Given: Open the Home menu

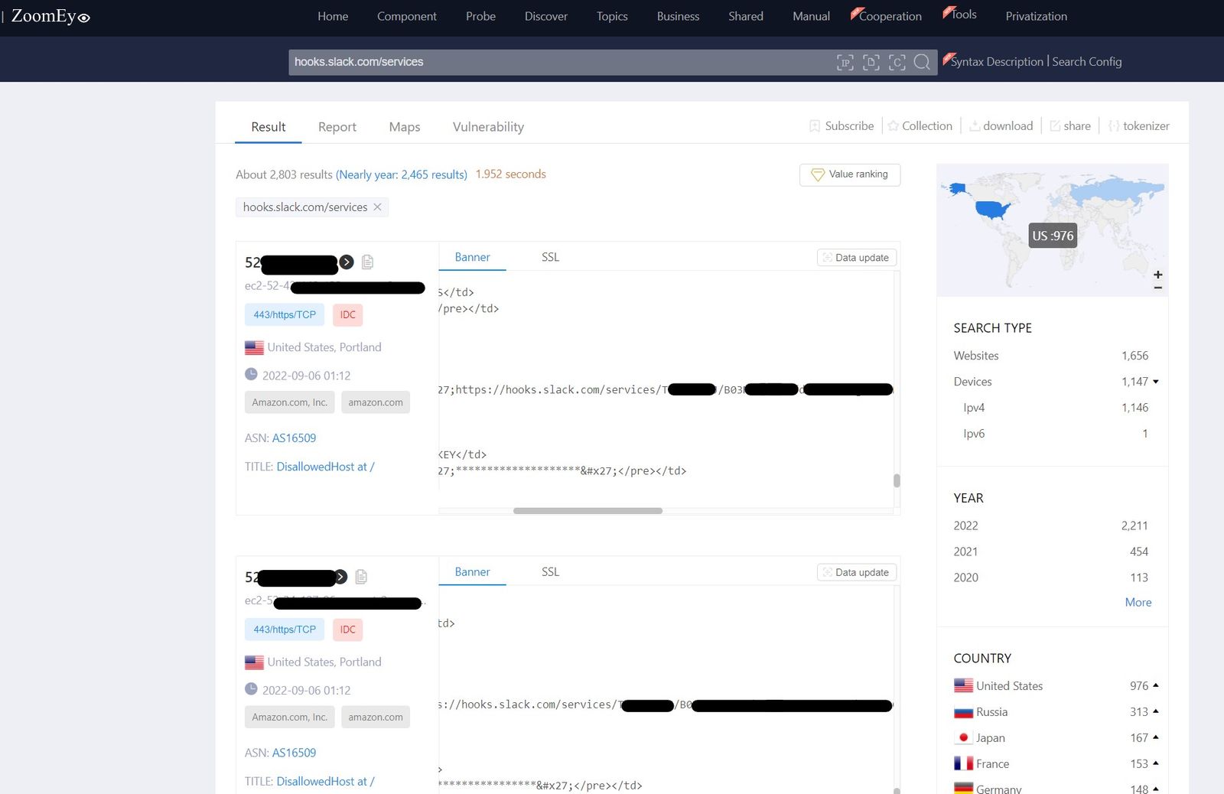Looking at the screenshot, I should [333, 16].
